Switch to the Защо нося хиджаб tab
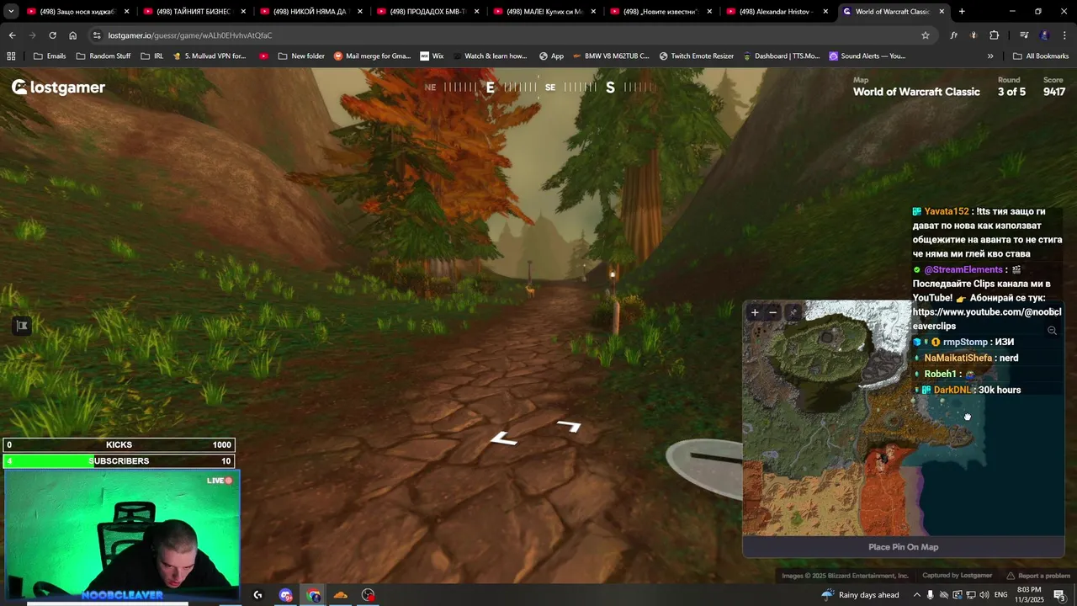 click(77, 12)
